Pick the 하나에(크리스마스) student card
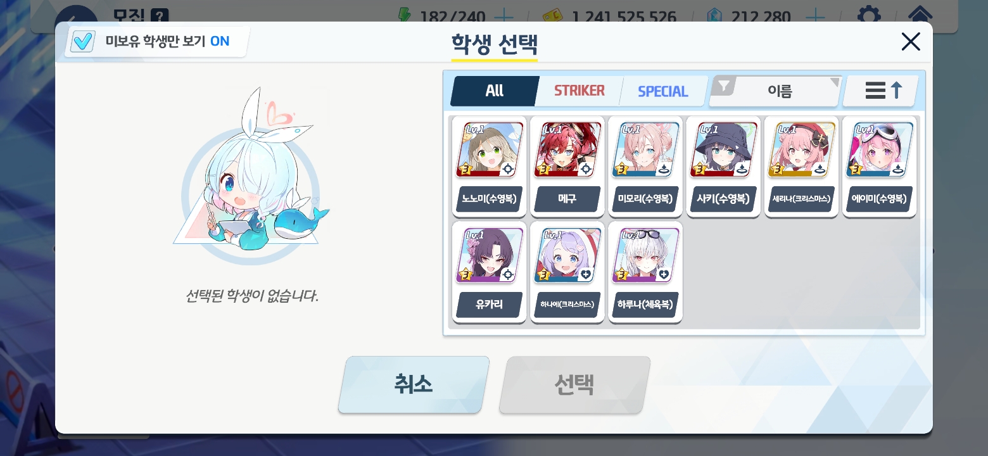The image size is (988, 456). [x=567, y=272]
